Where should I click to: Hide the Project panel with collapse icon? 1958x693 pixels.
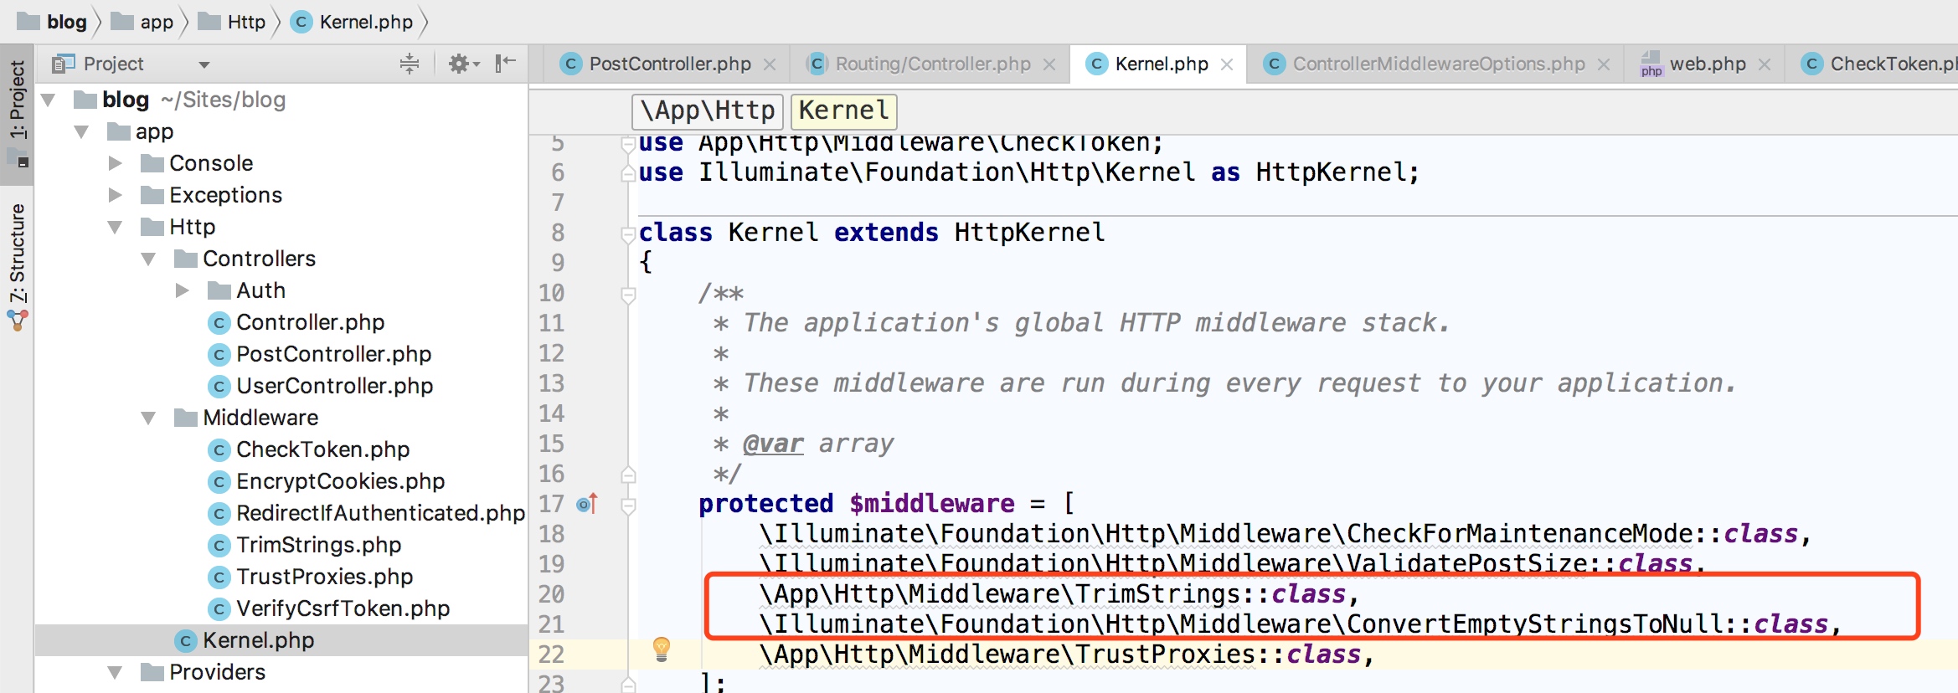point(506,64)
